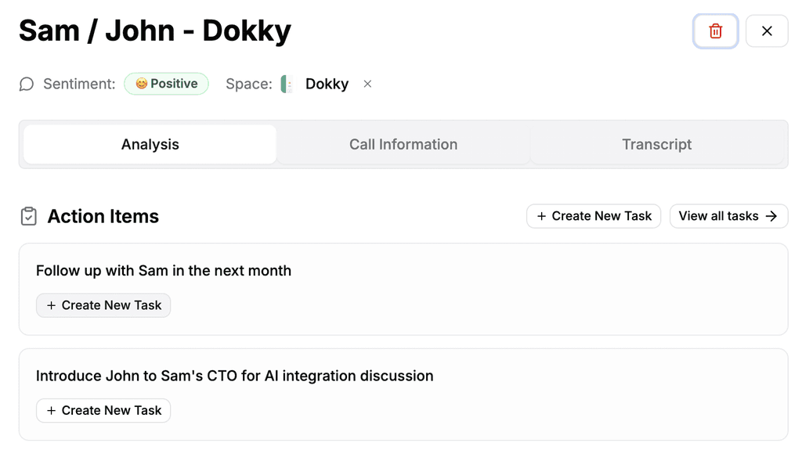This screenshot has width=802, height=461.
Task: Create new task under Follow up with Sam
Action: tap(103, 305)
